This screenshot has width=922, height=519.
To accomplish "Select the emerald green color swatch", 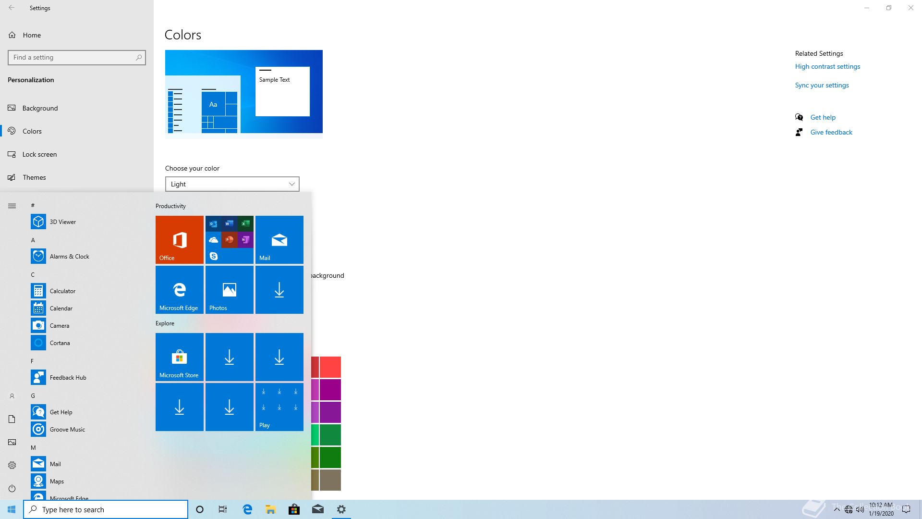I will 330,435.
